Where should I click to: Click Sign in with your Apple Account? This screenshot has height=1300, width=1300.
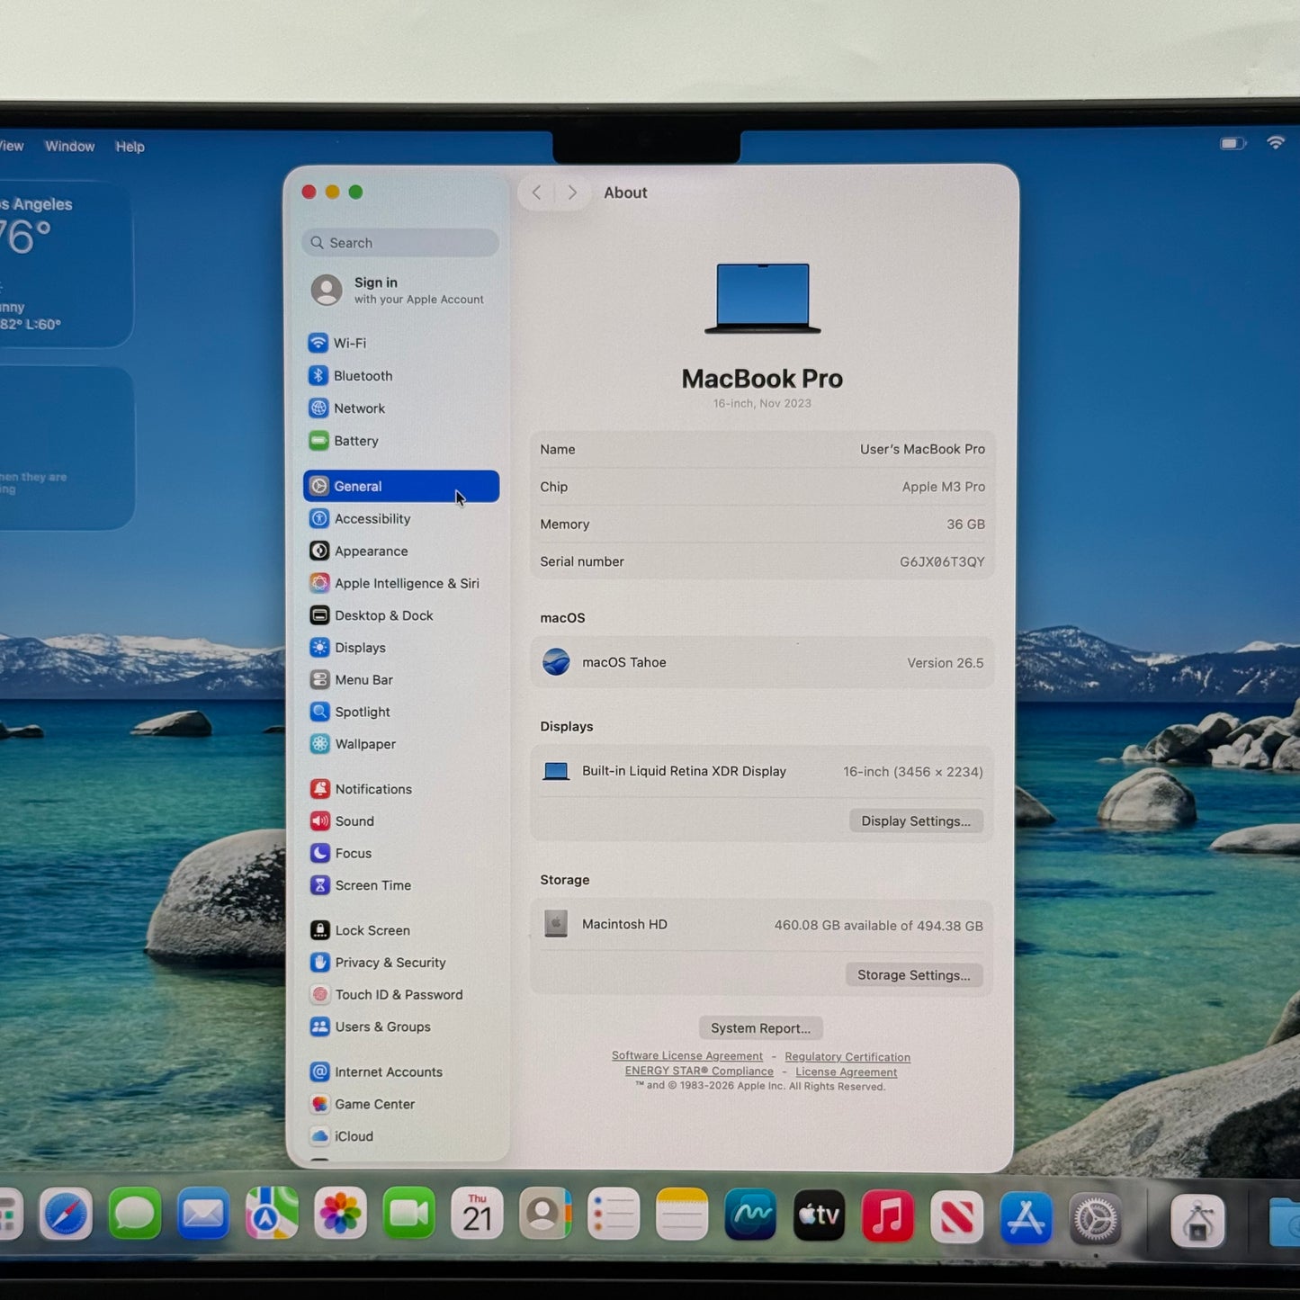point(400,290)
